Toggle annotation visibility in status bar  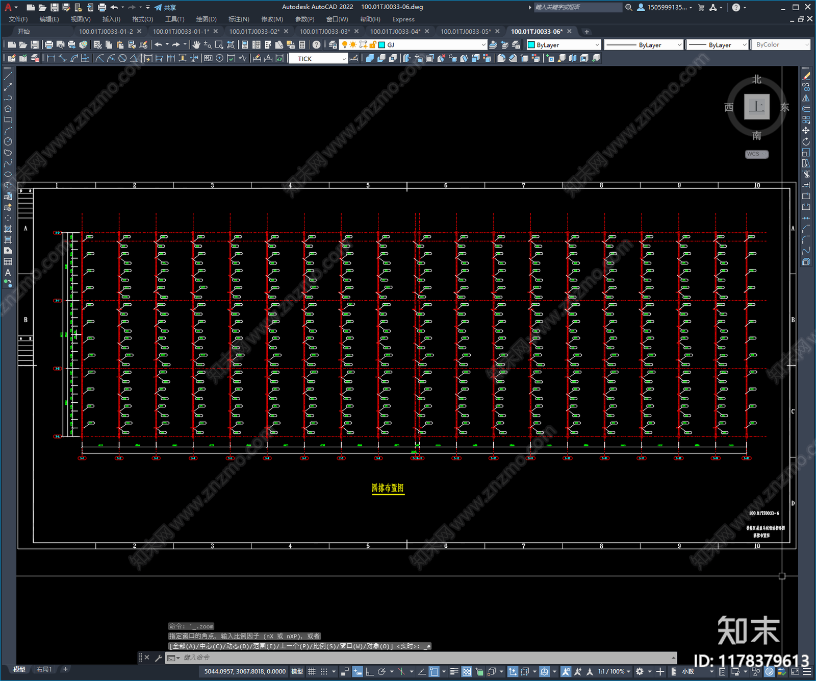point(566,671)
